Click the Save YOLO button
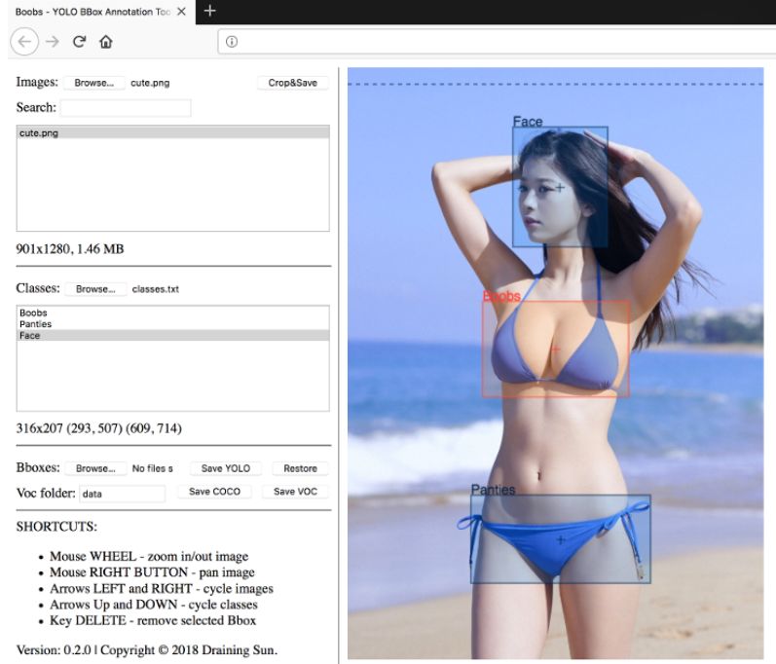This screenshot has height=664, width=776. (226, 468)
